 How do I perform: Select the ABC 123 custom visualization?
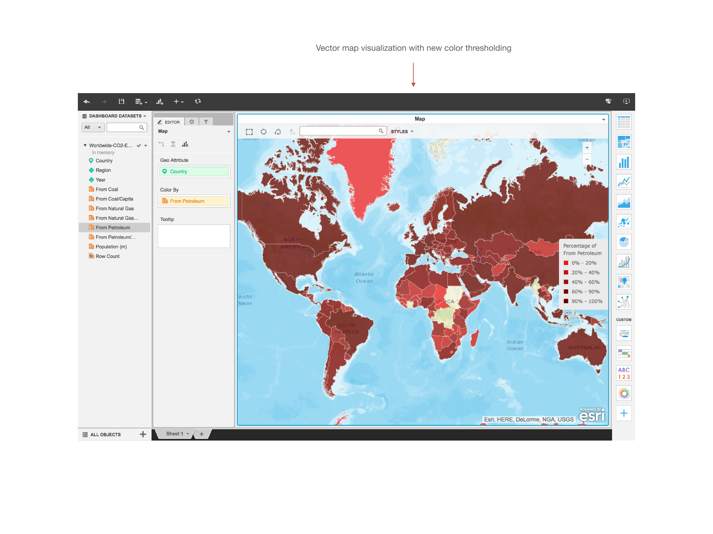pos(624,373)
